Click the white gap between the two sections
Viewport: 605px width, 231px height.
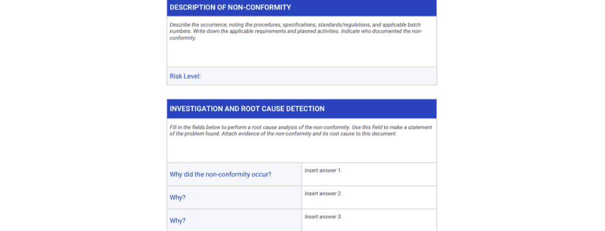click(x=301, y=92)
